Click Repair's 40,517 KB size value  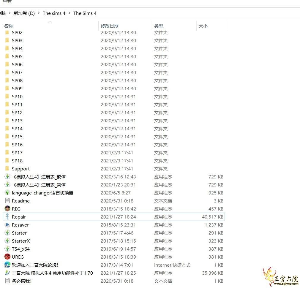213,217
